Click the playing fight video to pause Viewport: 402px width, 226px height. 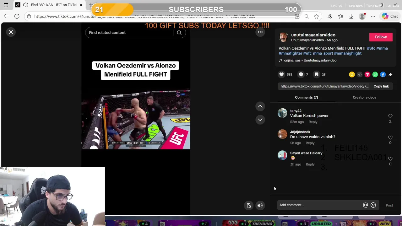coord(136,120)
